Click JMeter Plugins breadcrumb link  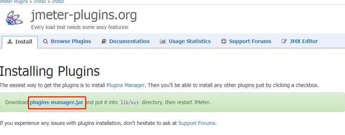[x=14, y=2]
